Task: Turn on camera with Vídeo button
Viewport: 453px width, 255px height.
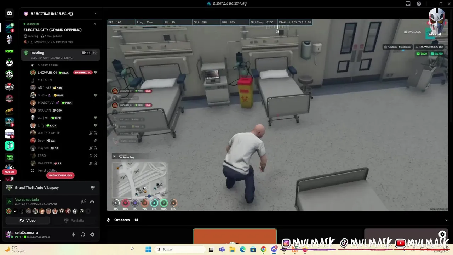Action: (28, 220)
